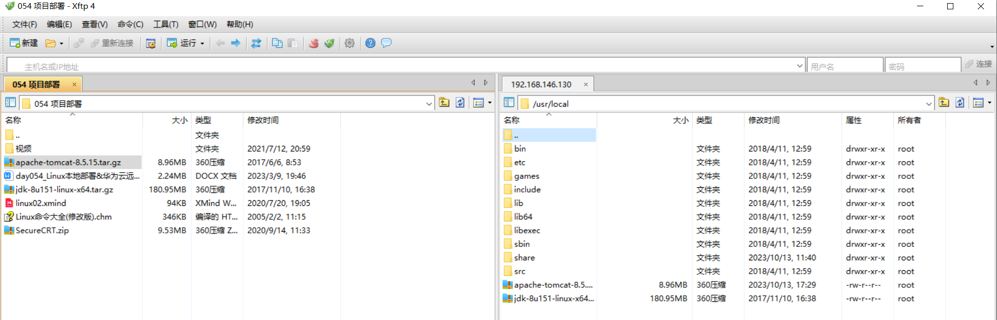The width and height of the screenshot is (997, 320).
Task: Open the 命令(C) menu
Action: click(130, 24)
